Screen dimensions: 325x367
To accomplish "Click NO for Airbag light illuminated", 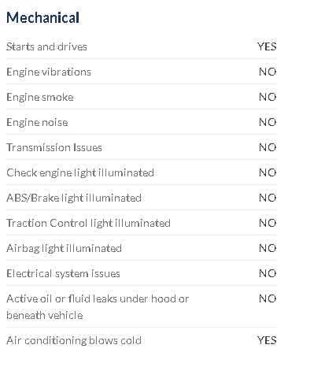I will tap(268, 248).
